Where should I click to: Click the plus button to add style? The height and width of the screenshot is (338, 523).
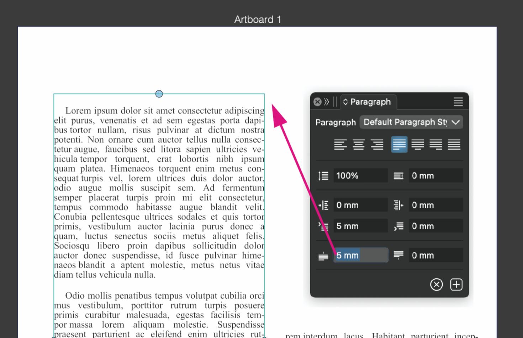456,284
